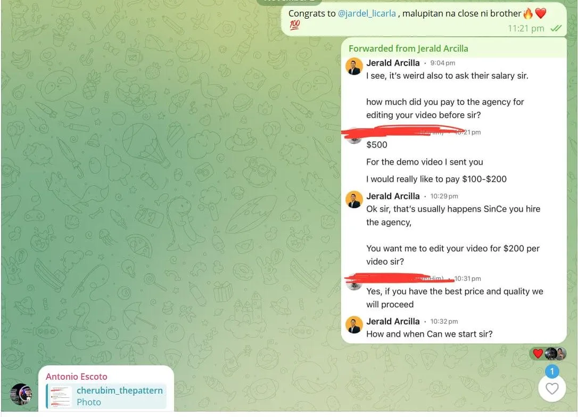Viewport: 578px width, 417px height.
Task: Click Antonio Escoto's profile picture
Action: coord(21,394)
